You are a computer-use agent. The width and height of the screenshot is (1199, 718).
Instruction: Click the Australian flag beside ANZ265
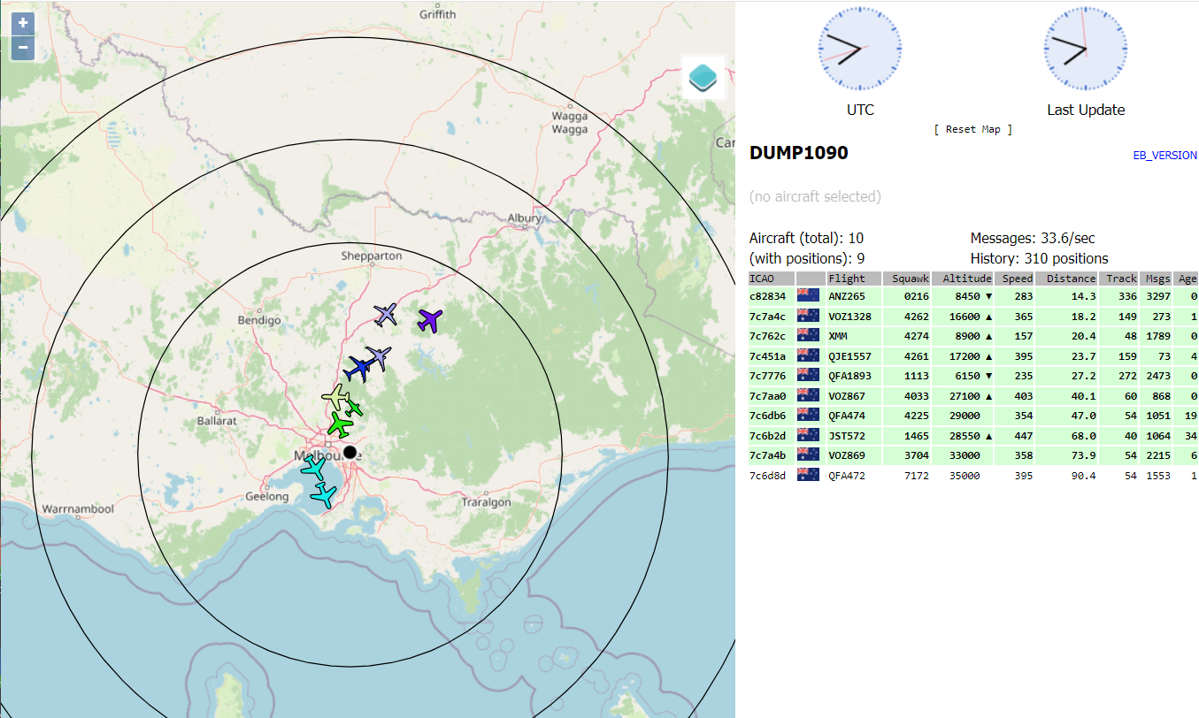pyautogui.click(x=808, y=296)
